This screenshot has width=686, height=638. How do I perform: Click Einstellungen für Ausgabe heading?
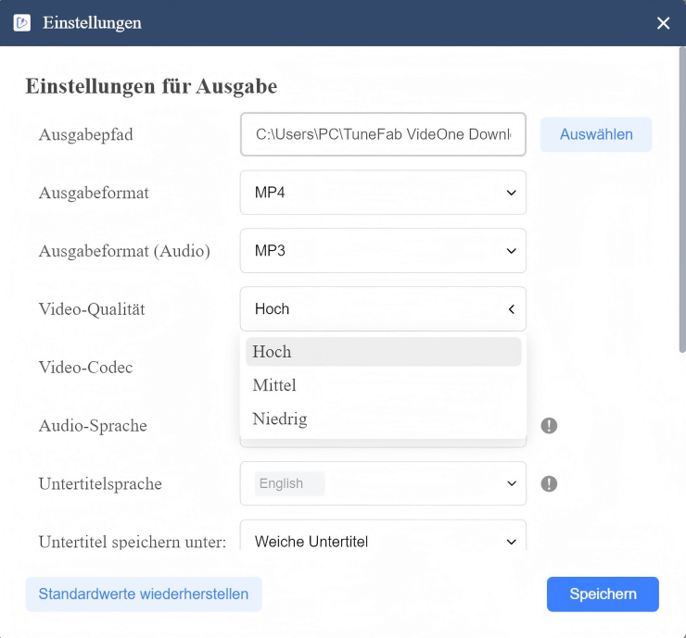point(151,86)
